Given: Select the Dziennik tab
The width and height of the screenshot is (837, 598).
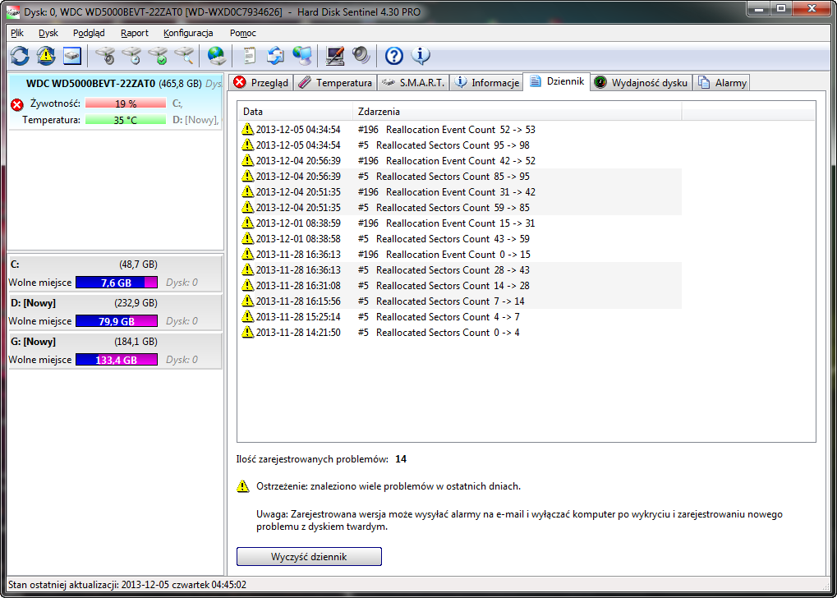Looking at the screenshot, I should click(x=557, y=81).
